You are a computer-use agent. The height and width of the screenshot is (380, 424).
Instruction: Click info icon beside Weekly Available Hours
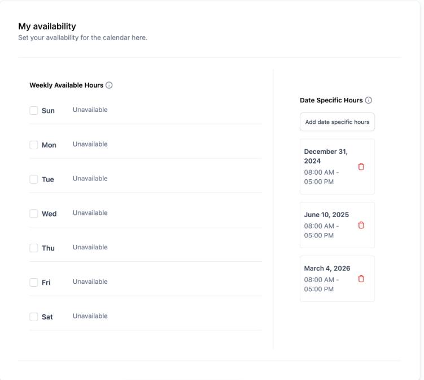click(x=110, y=85)
